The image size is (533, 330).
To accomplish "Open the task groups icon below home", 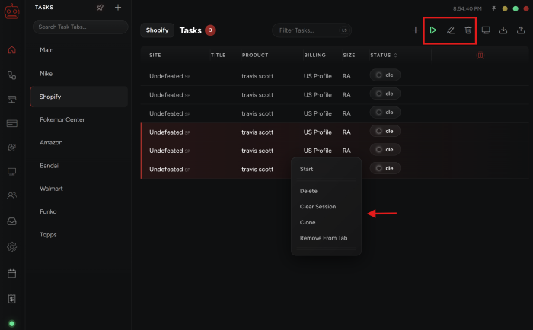I will (12, 75).
